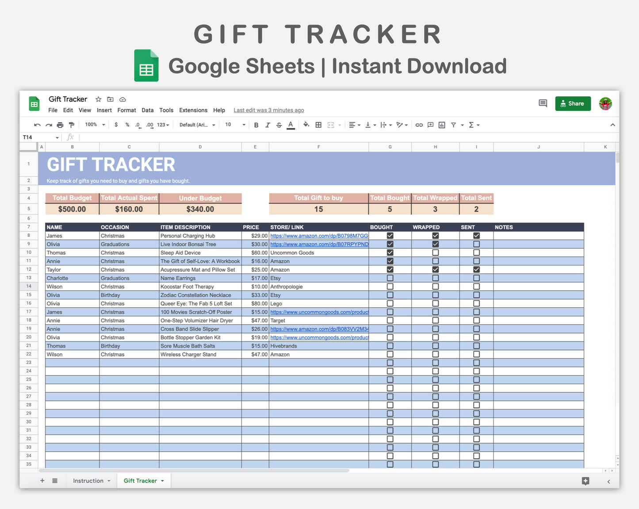Uncheck Wrapped checkbox for James
The height and width of the screenshot is (509, 639).
[435, 236]
